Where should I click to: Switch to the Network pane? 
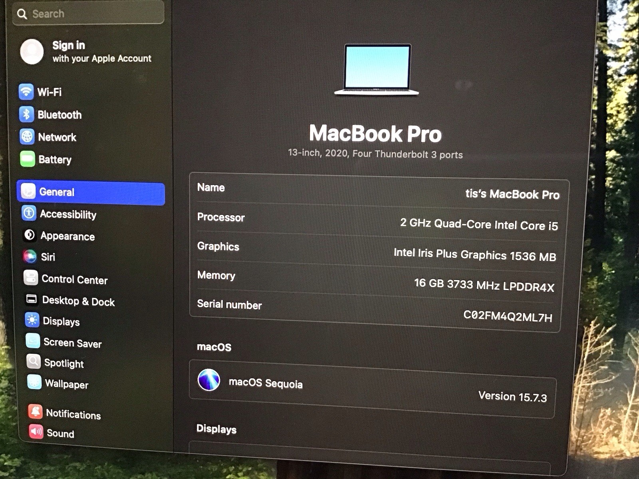point(57,137)
